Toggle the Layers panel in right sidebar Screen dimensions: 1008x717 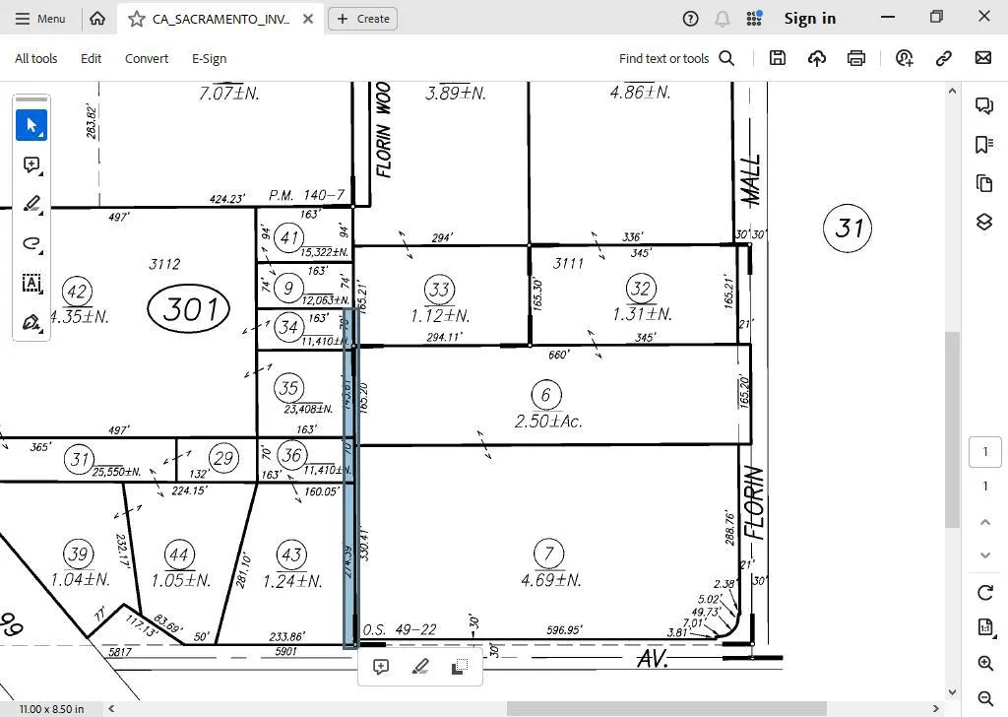[983, 222]
